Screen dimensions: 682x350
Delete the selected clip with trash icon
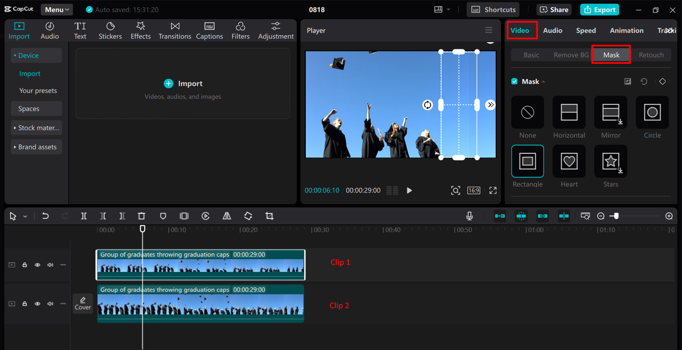pyautogui.click(x=141, y=216)
